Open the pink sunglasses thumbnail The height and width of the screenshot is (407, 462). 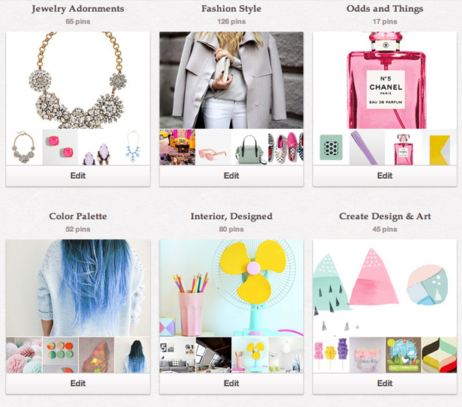tap(213, 147)
